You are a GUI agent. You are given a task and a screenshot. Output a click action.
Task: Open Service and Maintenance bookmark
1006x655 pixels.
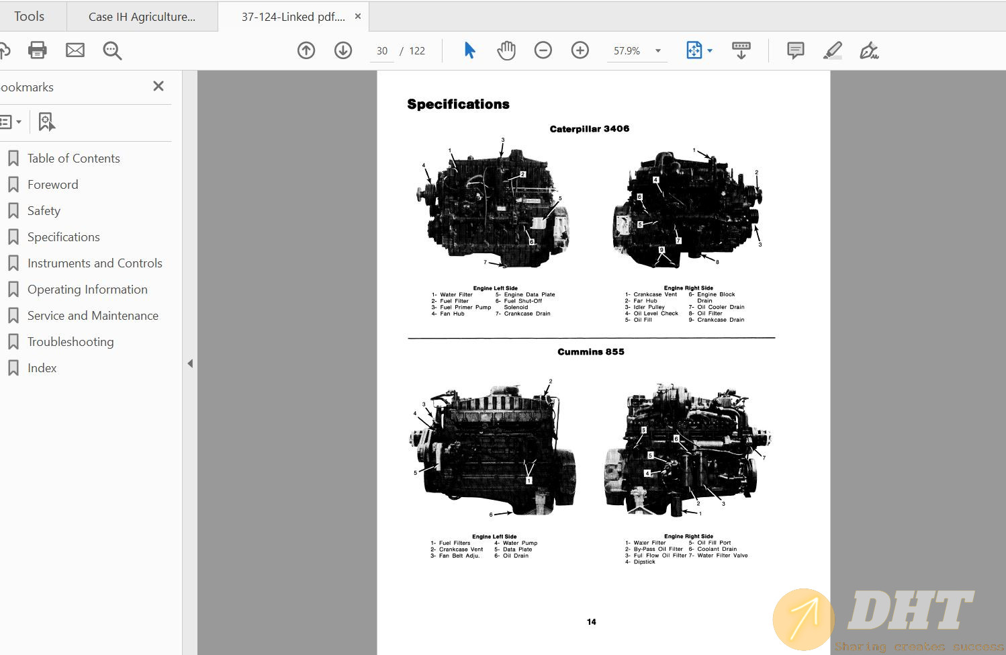[x=93, y=316]
